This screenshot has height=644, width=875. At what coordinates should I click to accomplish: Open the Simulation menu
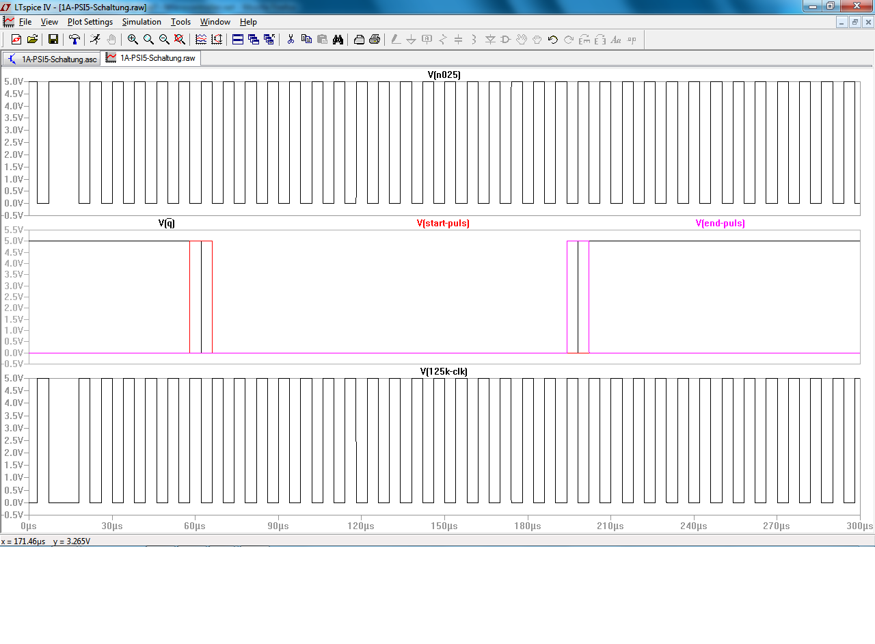click(142, 22)
